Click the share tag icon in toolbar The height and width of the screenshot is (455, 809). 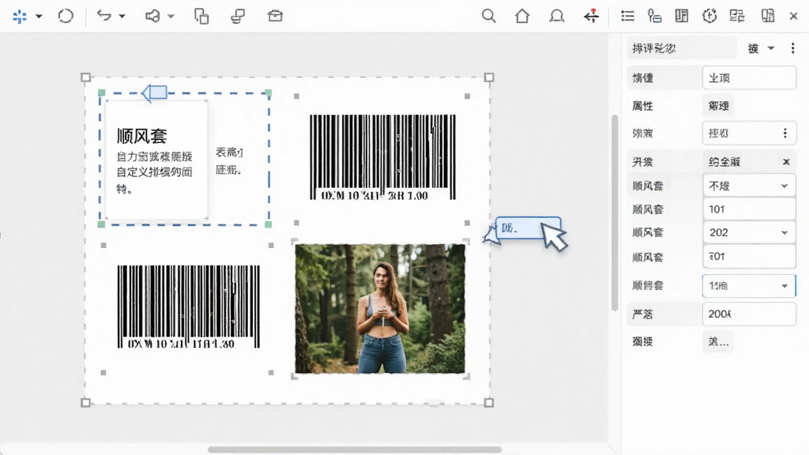coord(152,17)
